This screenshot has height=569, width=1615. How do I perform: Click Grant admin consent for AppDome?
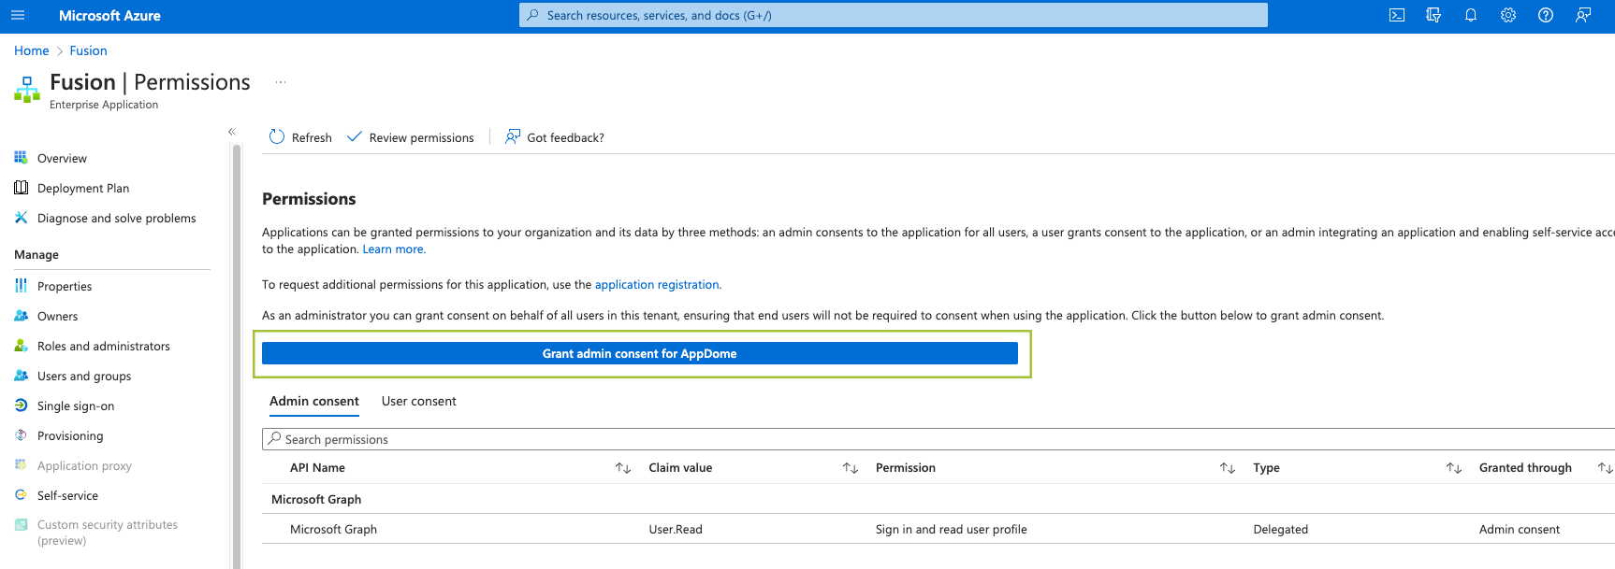[639, 353]
